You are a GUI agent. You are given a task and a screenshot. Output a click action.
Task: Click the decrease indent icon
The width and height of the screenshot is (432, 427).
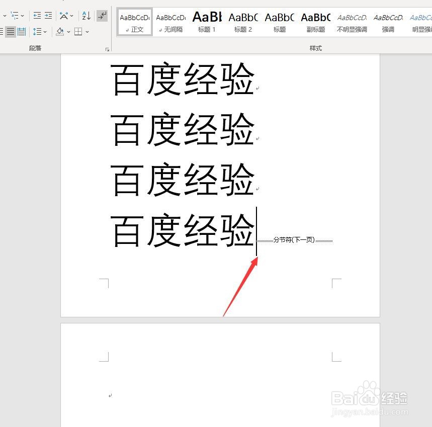(37, 16)
